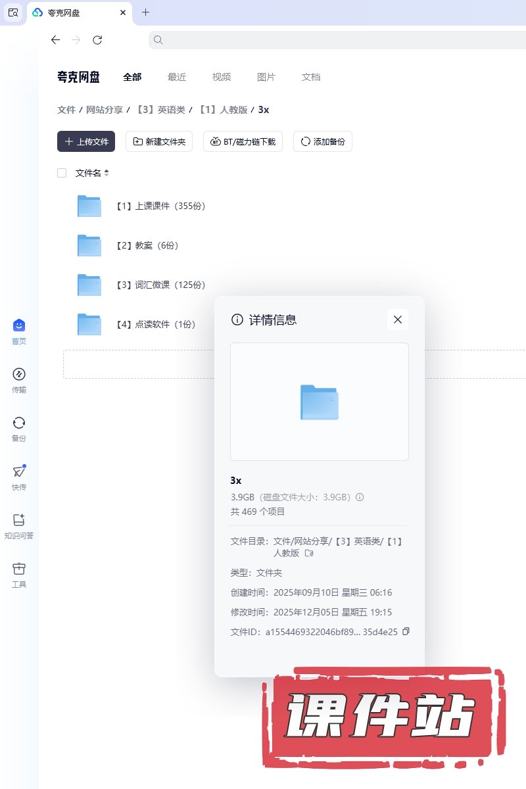Image resolution: width=526 pixels, height=789 pixels.
Task: Open the 备份 backup sidebar icon
Action: tap(19, 423)
